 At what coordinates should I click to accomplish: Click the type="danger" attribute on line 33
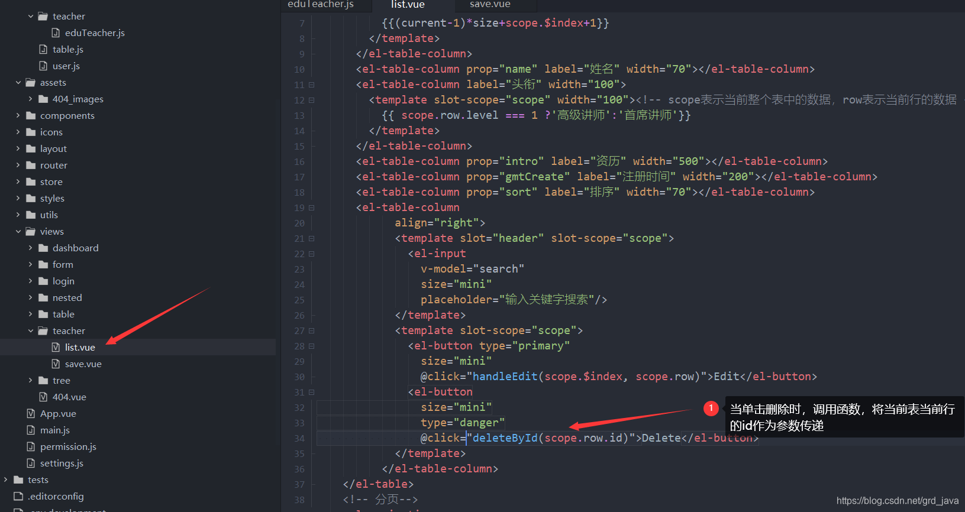click(x=463, y=423)
